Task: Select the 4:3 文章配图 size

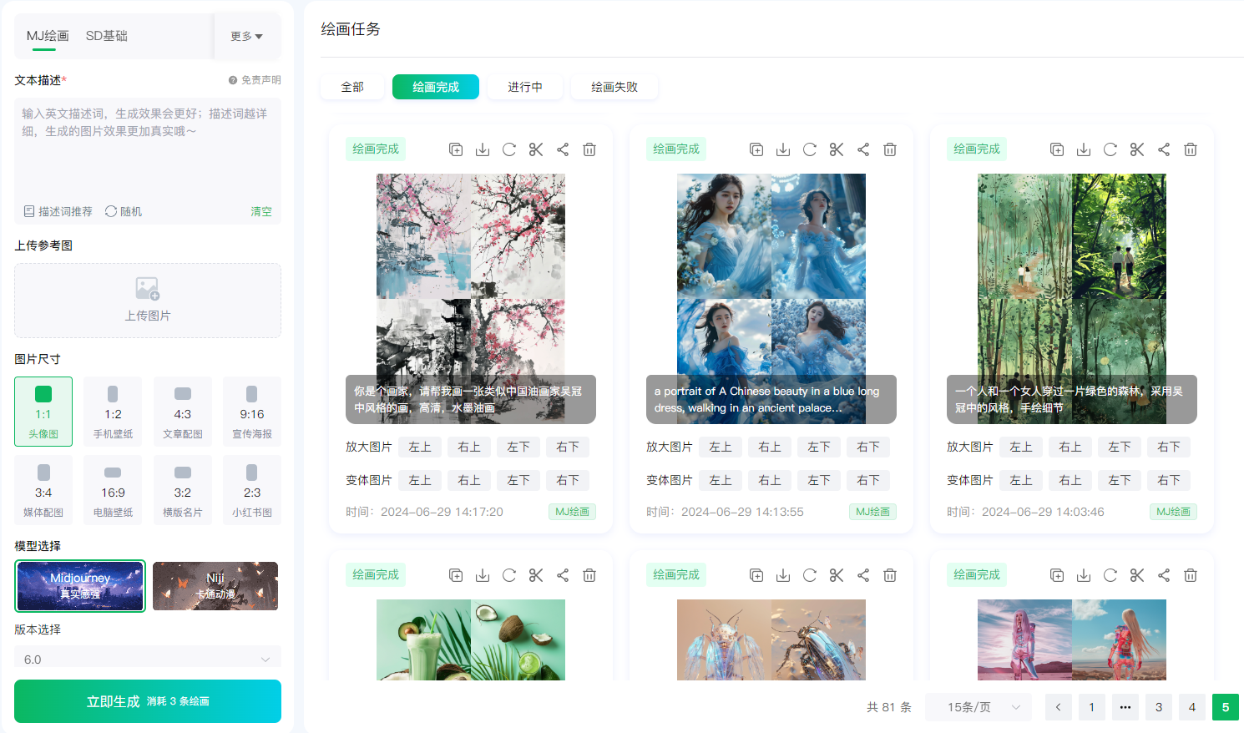Action: tap(183, 412)
